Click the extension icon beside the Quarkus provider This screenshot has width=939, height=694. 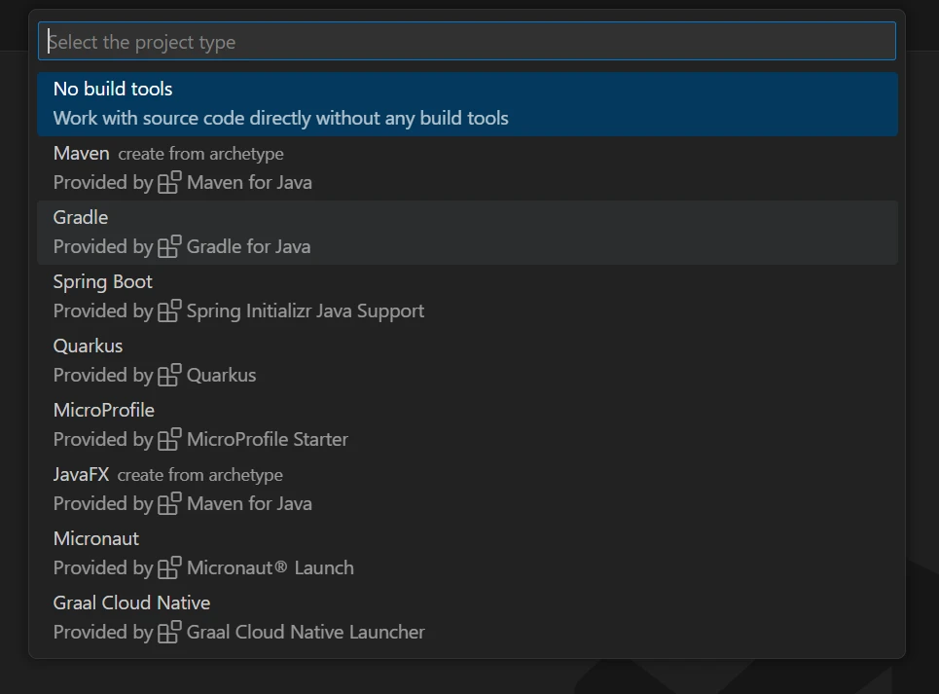(170, 375)
